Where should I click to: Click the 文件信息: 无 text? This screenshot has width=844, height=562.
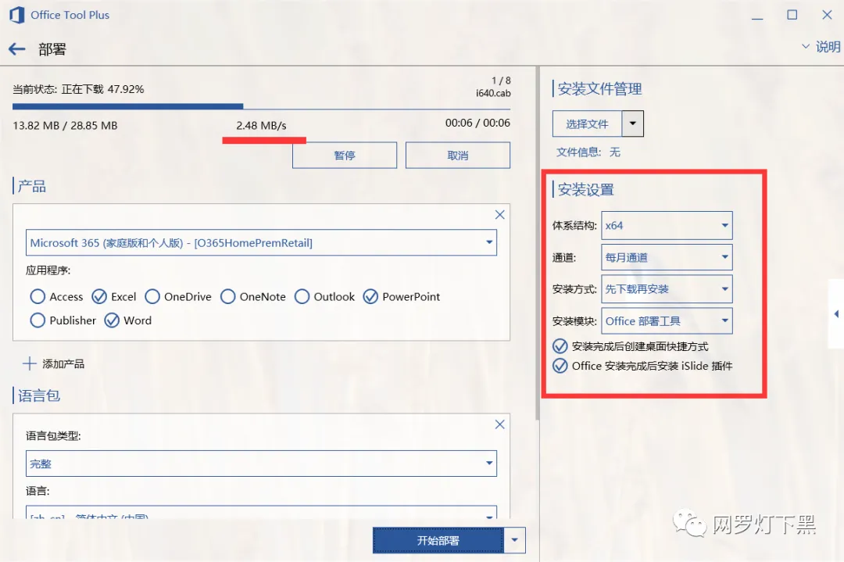click(588, 152)
